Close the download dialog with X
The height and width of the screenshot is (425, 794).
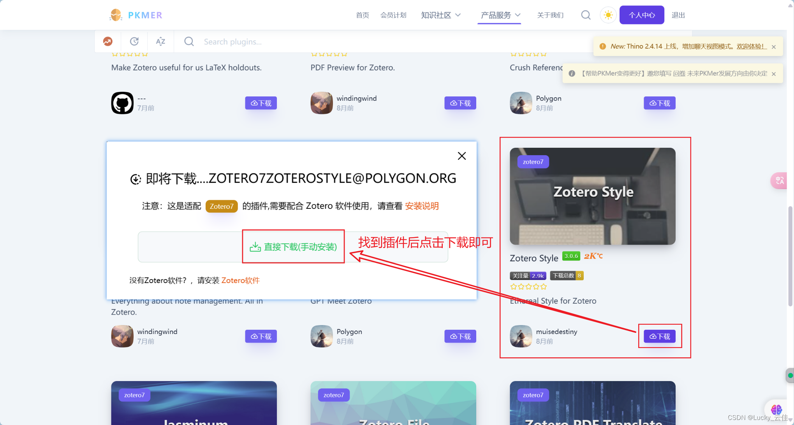pos(462,156)
